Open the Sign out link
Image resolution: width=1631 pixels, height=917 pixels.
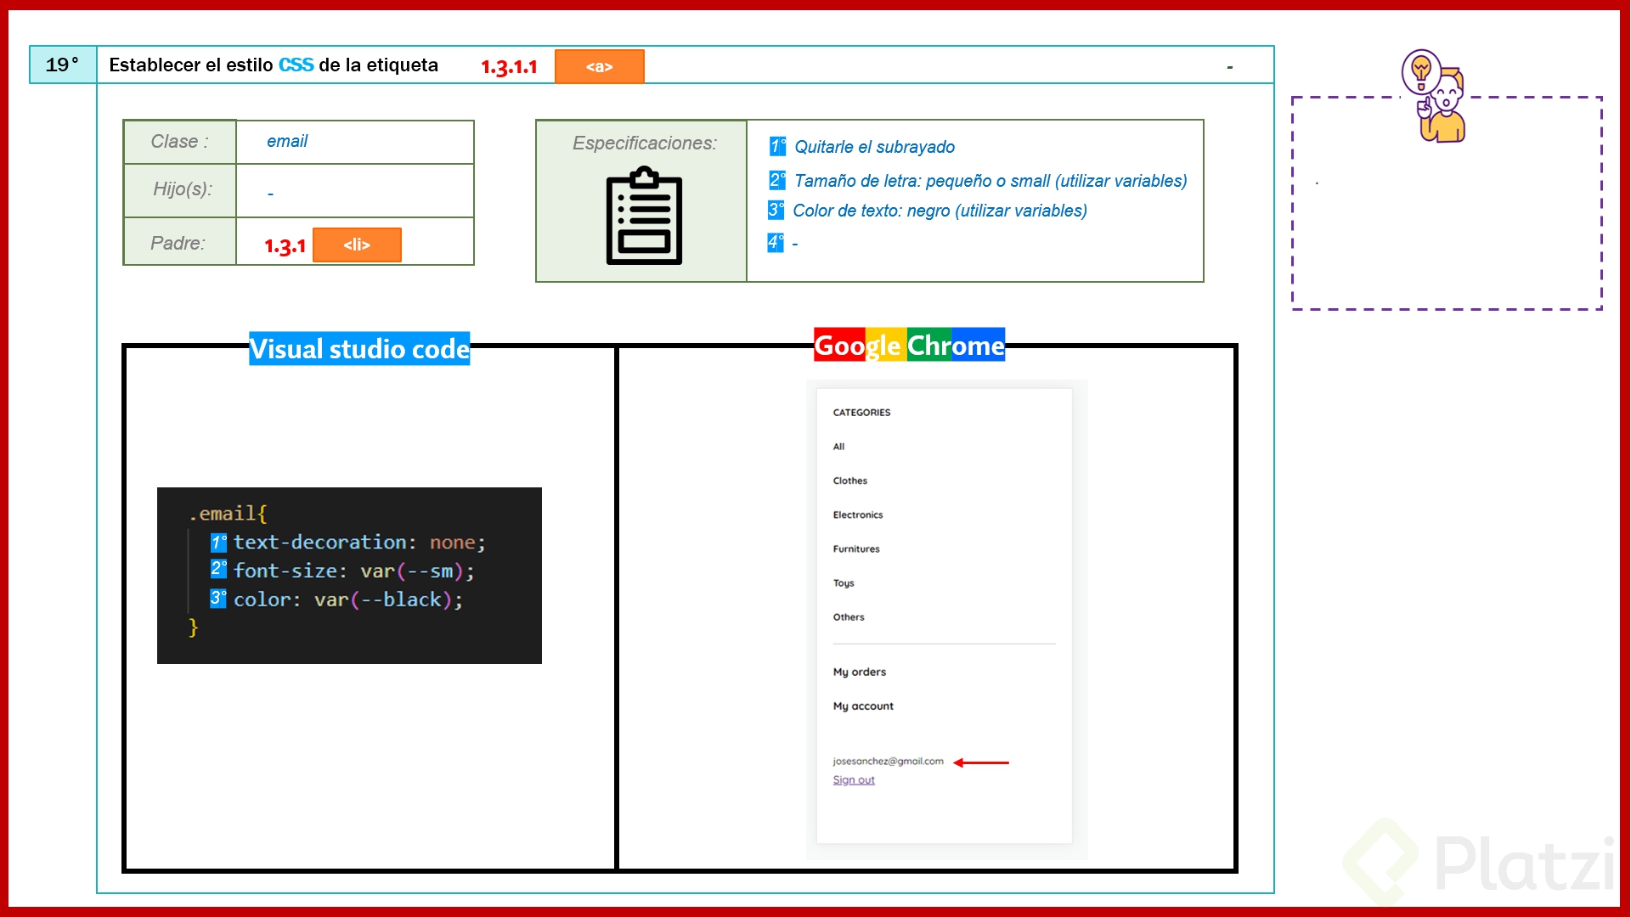(854, 779)
